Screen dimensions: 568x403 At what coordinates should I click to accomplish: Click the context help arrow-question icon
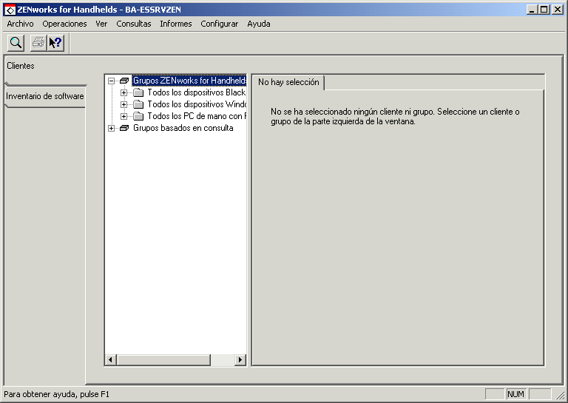point(55,43)
